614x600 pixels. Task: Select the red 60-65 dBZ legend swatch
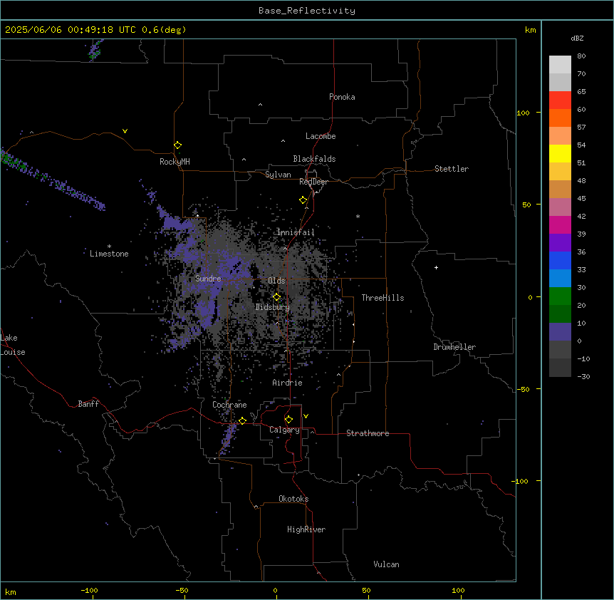pos(560,100)
